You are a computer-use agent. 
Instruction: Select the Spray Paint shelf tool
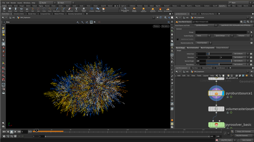coord(70,10)
